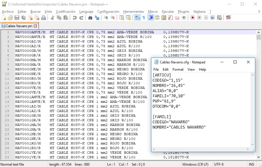This screenshot has width=262, height=167.
Task: Click the user-defined language icon
Action: coord(157,18)
